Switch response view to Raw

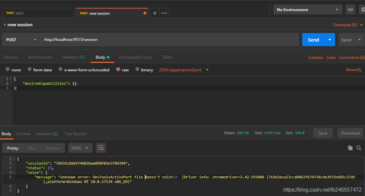click(x=32, y=148)
